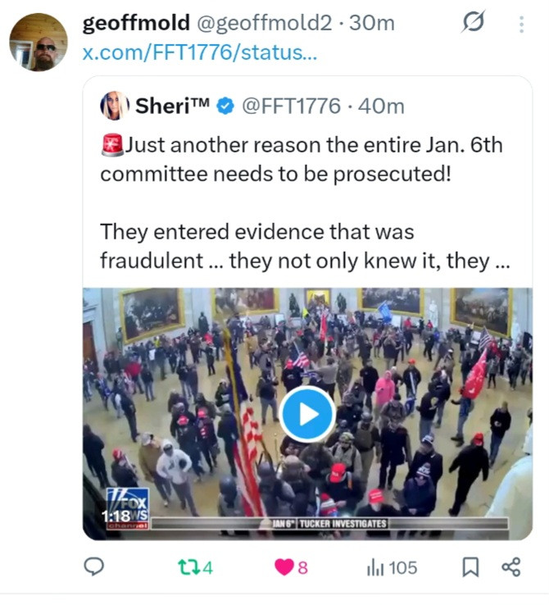
Task: Toggle the bookmark icon
Action: click(x=470, y=567)
